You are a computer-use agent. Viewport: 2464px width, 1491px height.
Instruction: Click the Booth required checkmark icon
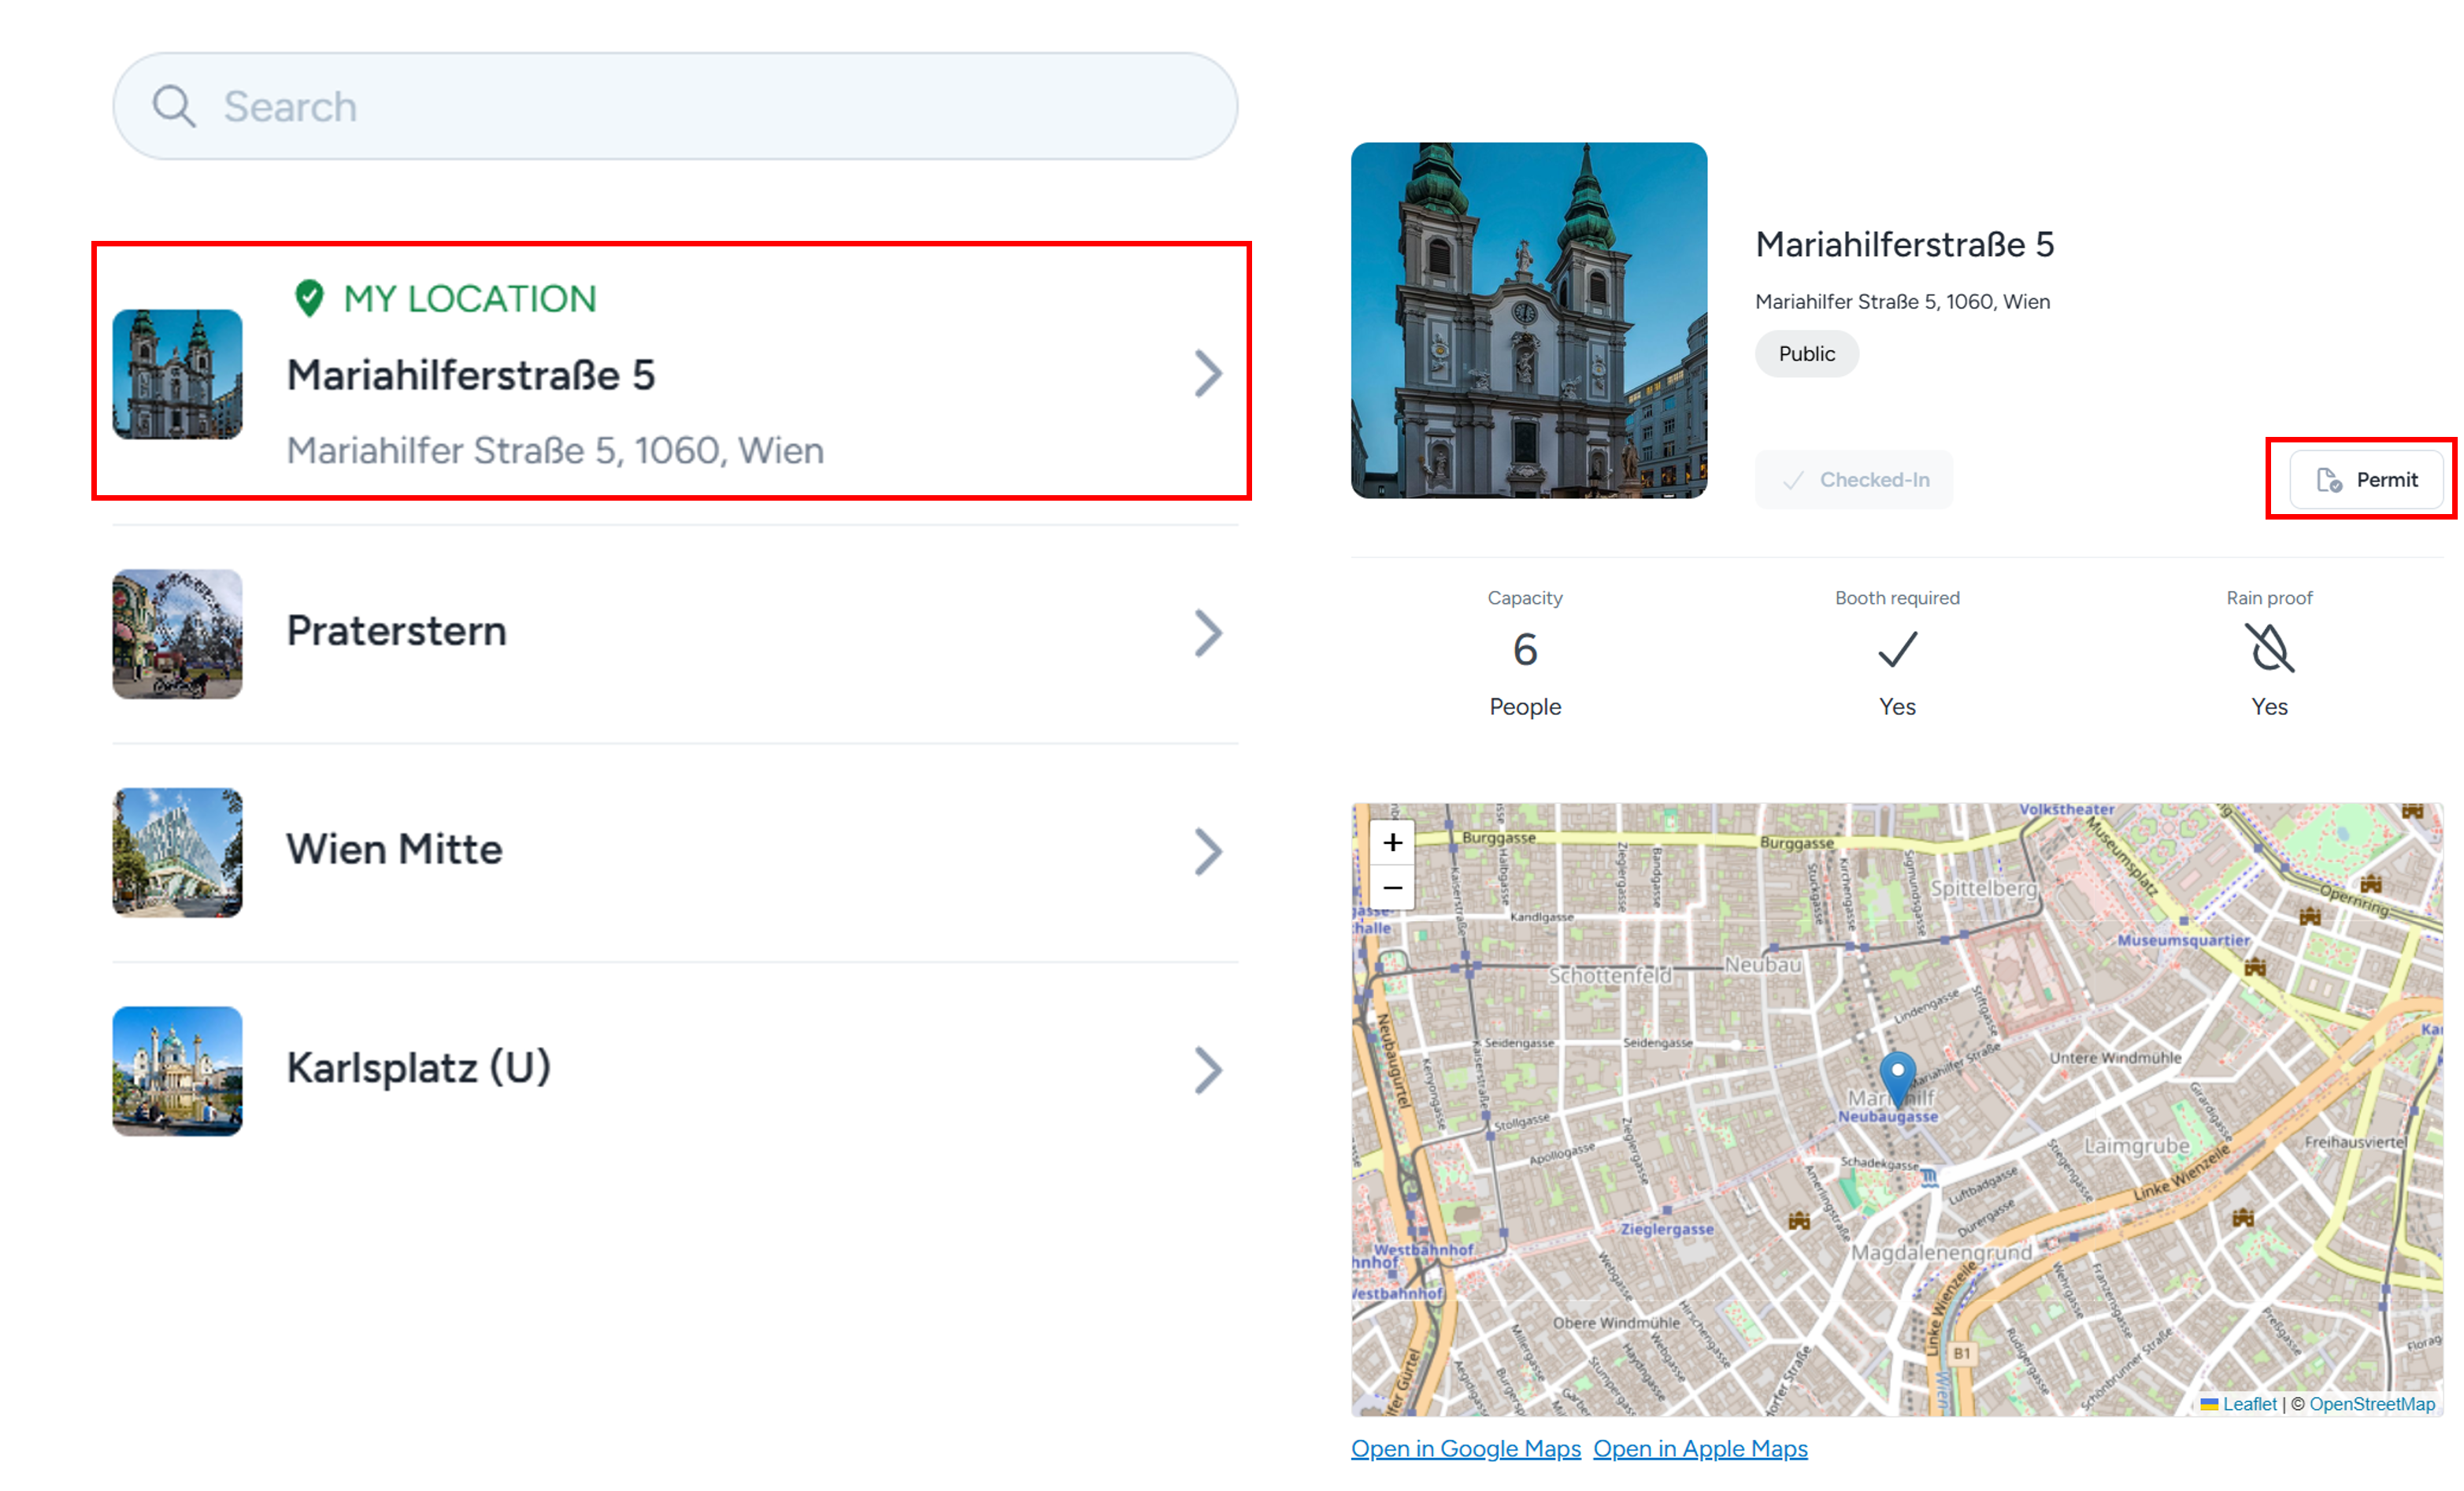click(1897, 649)
